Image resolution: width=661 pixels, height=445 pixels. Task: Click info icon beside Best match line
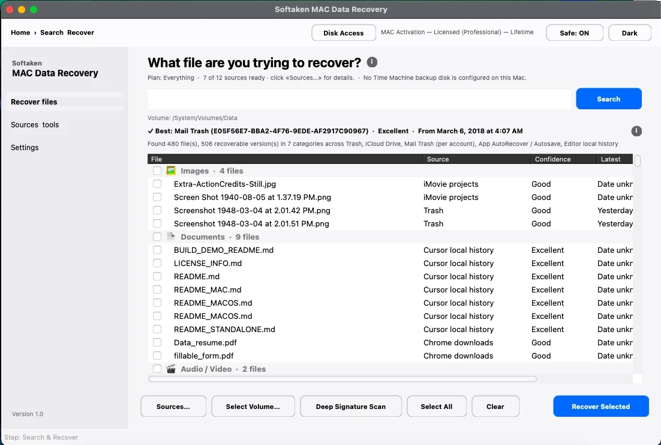636,132
